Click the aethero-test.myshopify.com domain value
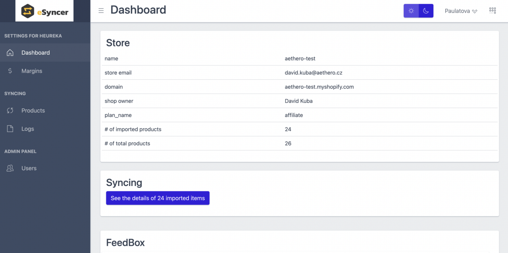Image resolution: width=508 pixels, height=253 pixels. 319,87
